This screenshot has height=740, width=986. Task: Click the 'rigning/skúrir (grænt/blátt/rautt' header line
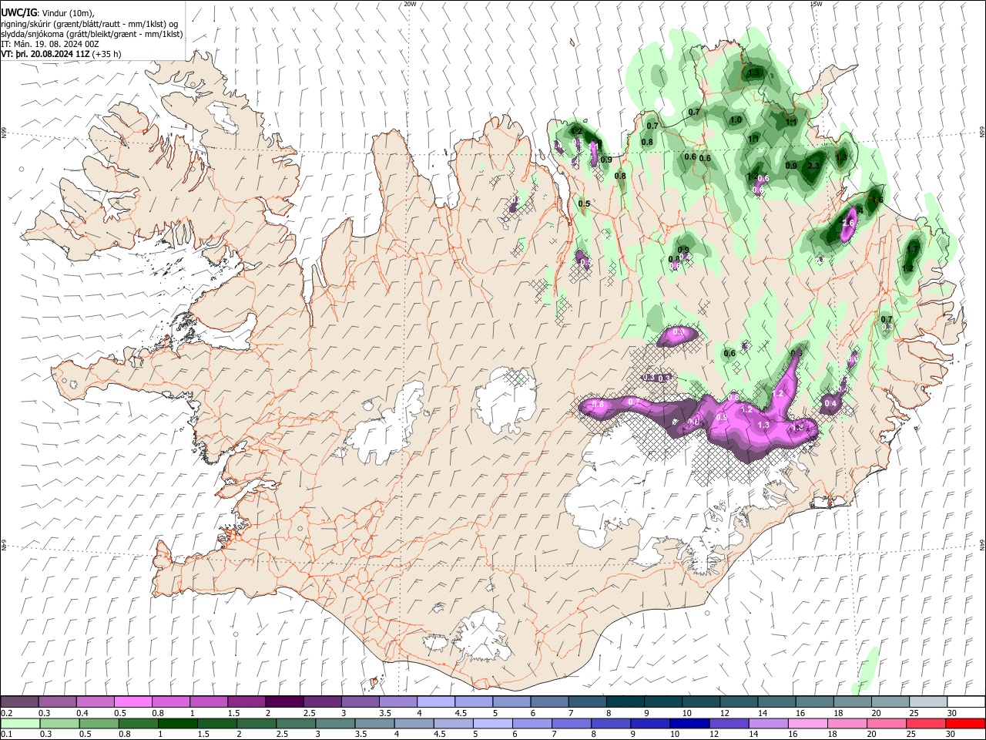(89, 24)
